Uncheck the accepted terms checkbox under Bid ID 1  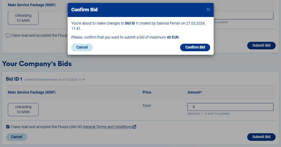8,127
